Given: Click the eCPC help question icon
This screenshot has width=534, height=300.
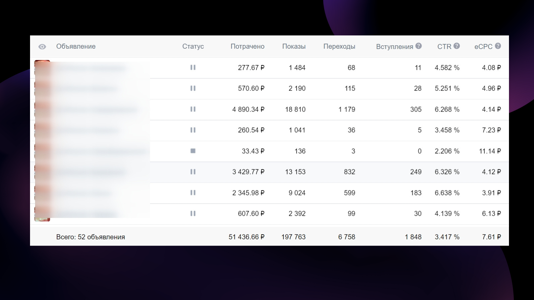Looking at the screenshot, I should click(x=498, y=46).
